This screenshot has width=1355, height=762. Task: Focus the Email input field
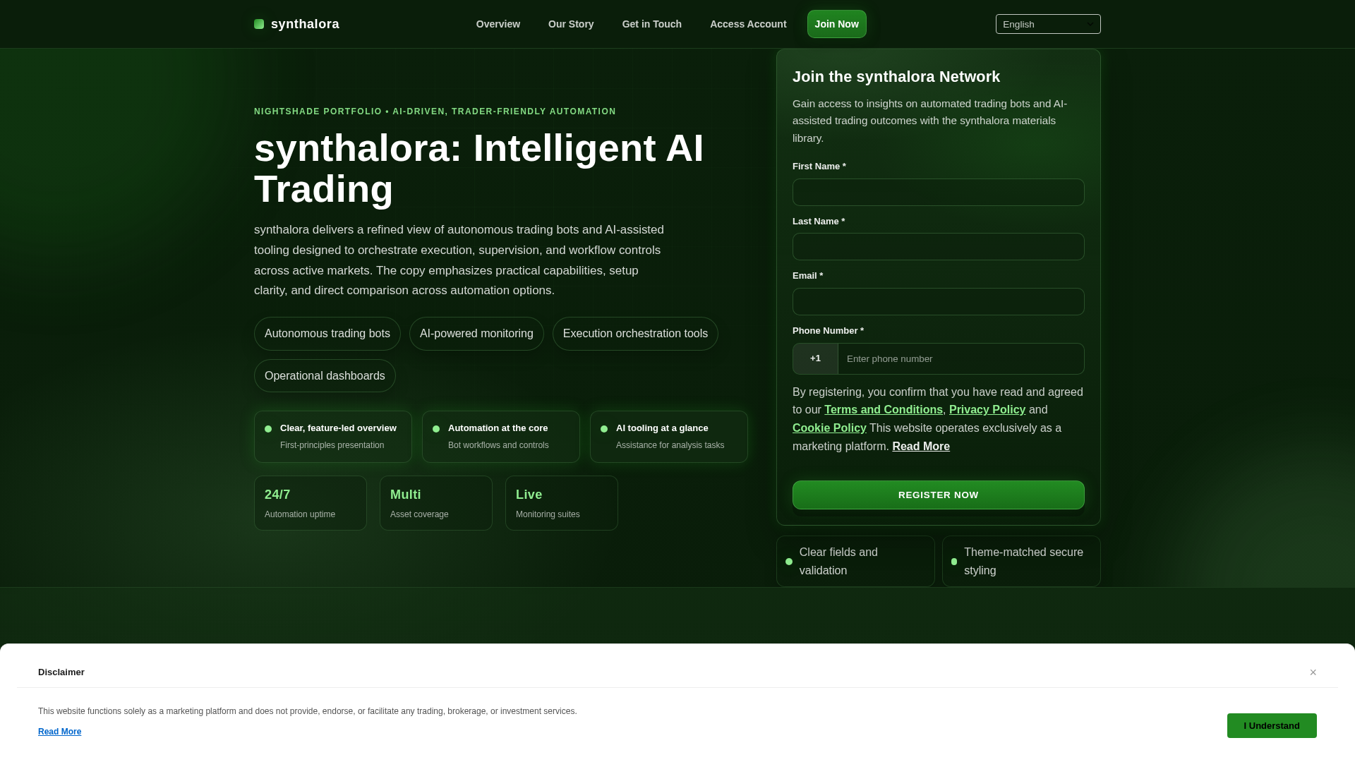coord(939,301)
